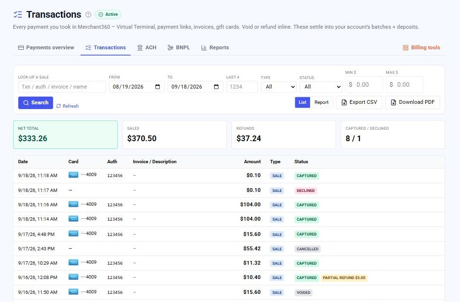The height and width of the screenshot is (302, 460).
Task: Click the Export CSV button
Action: pos(359,102)
